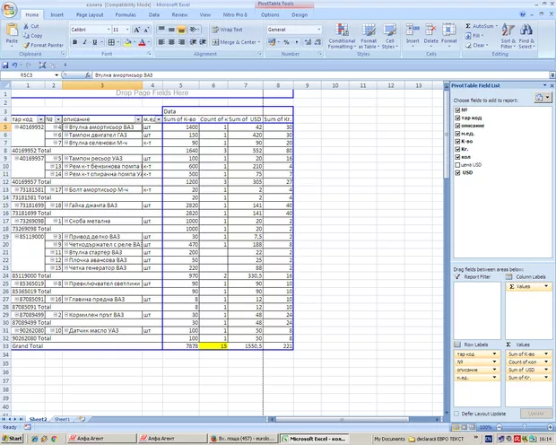
Task: Switch to the Page Layout ribbon tab
Action: [x=89, y=15]
